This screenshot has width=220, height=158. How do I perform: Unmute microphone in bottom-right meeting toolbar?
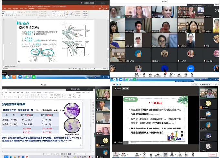pos(115,154)
